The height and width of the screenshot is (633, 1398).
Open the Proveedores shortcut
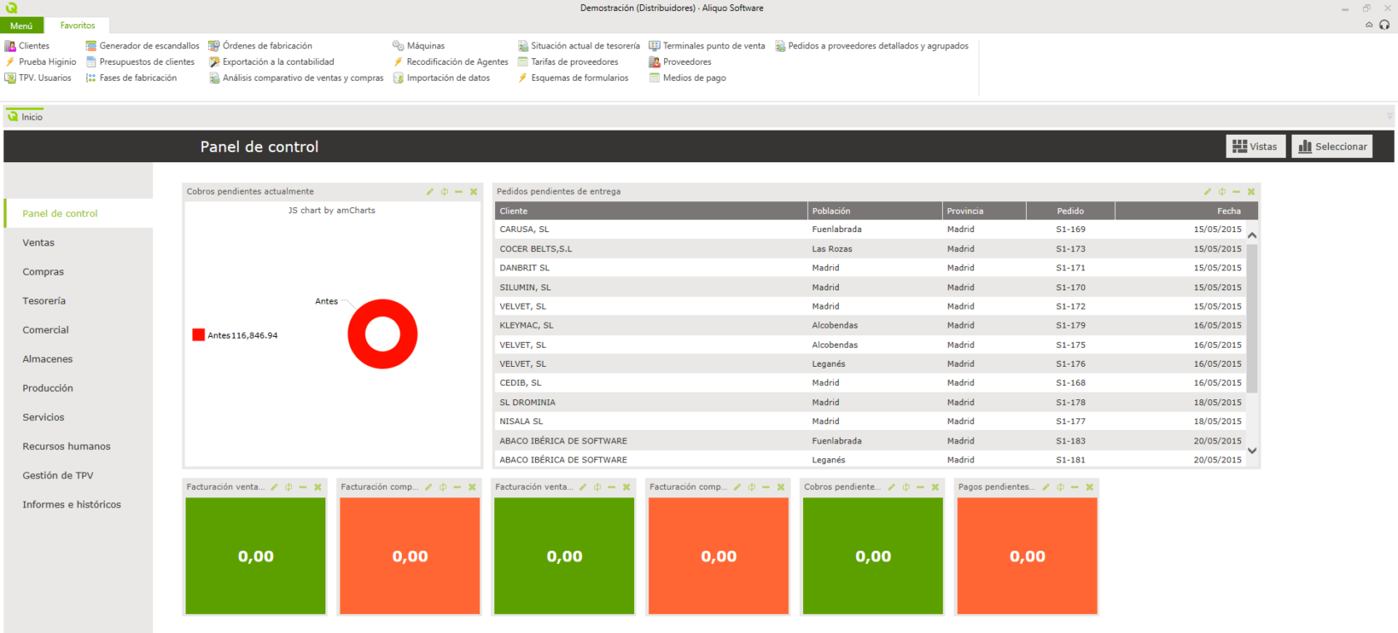pos(680,62)
